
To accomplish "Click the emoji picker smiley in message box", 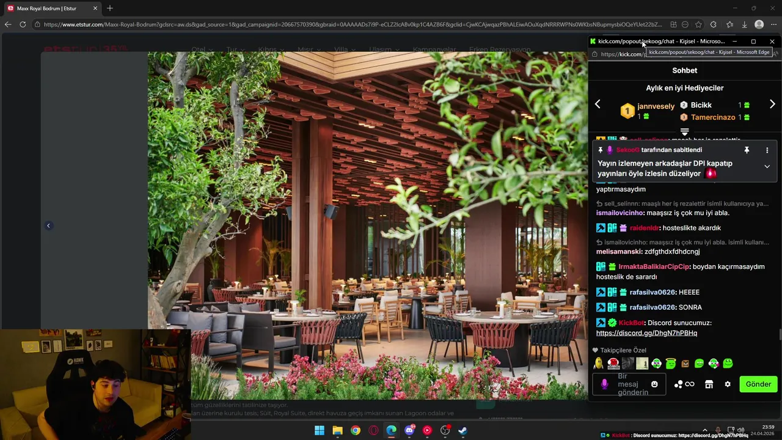I will point(654,384).
